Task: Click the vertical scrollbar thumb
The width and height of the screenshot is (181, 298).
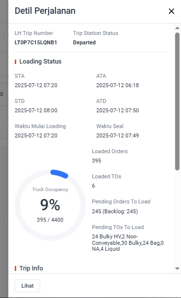Action: point(177,101)
